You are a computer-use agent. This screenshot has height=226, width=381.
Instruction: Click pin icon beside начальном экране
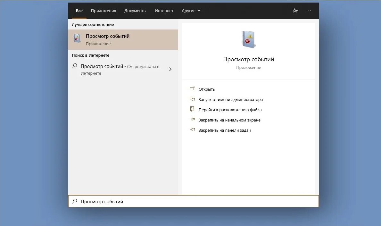point(192,119)
